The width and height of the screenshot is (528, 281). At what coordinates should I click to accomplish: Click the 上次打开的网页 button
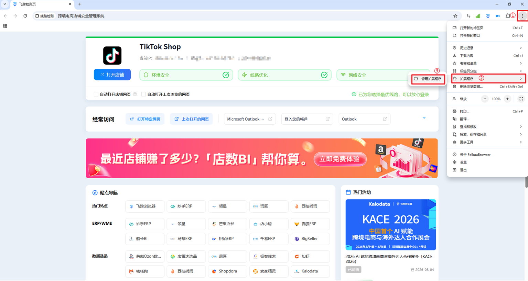coord(191,119)
